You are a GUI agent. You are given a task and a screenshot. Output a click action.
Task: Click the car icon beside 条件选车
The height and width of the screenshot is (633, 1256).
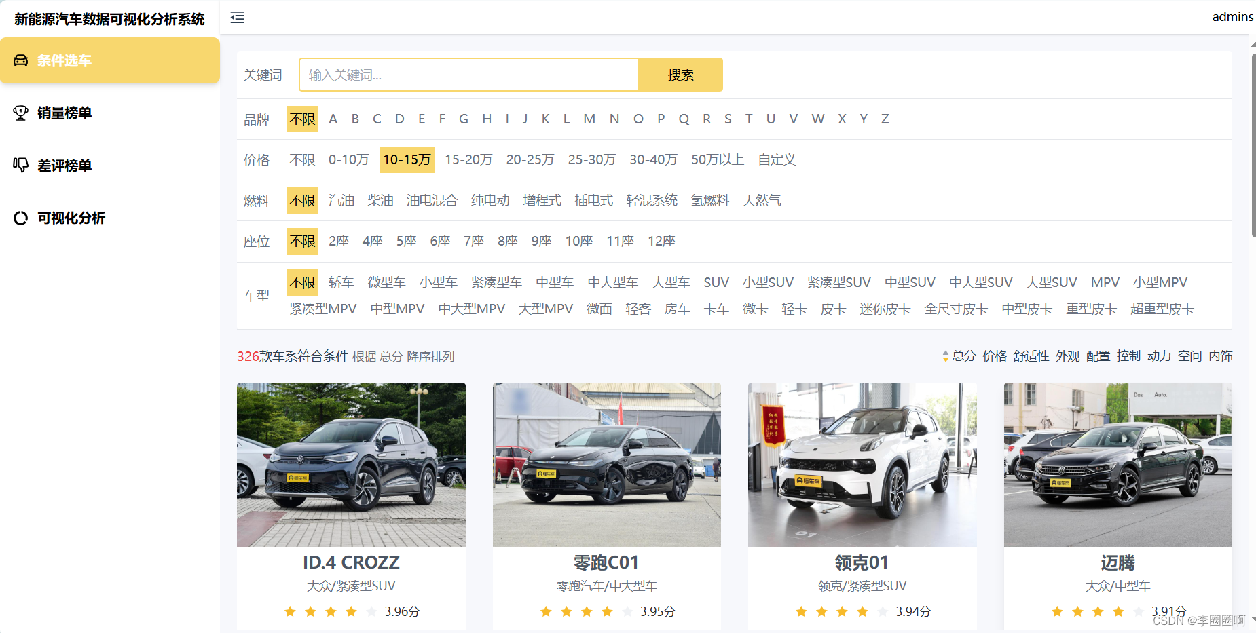[21, 60]
